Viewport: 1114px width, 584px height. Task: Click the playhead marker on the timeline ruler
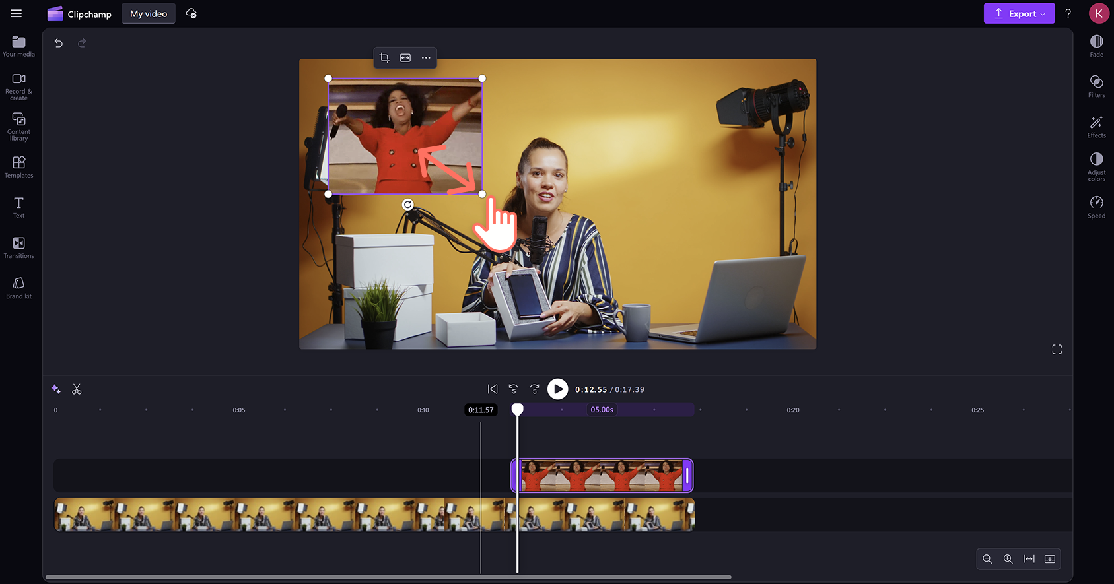pyautogui.click(x=518, y=410)
